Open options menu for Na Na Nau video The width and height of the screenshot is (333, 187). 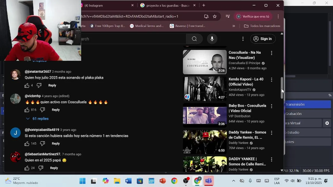[x=272, y=53]
